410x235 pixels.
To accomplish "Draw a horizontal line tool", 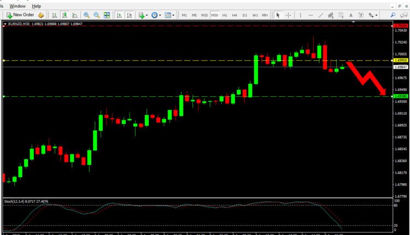I will click(x=311, y=15).
